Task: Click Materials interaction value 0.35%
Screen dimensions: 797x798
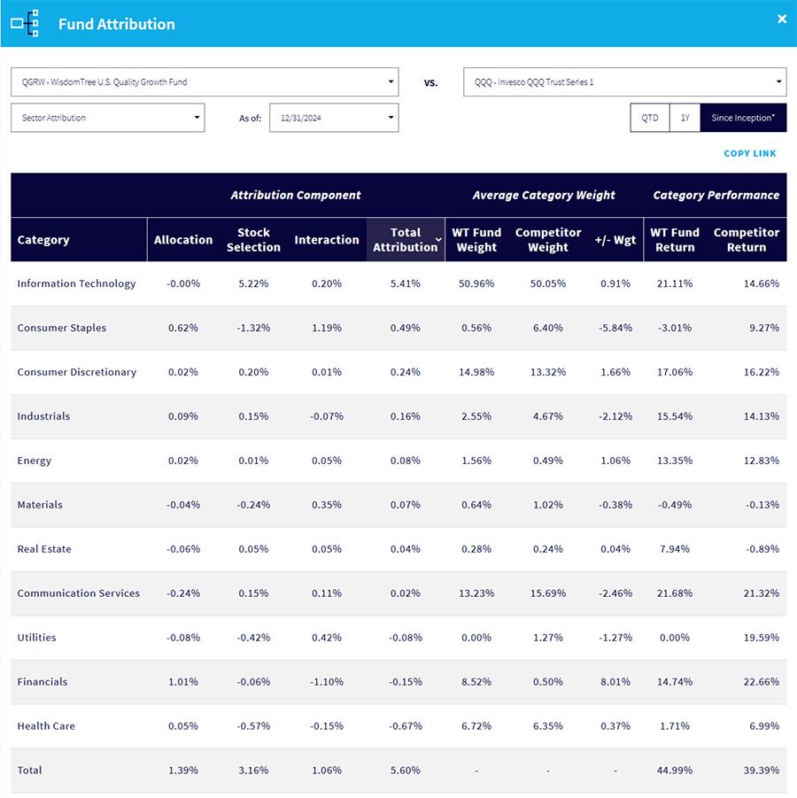Action: click(327, 505)
